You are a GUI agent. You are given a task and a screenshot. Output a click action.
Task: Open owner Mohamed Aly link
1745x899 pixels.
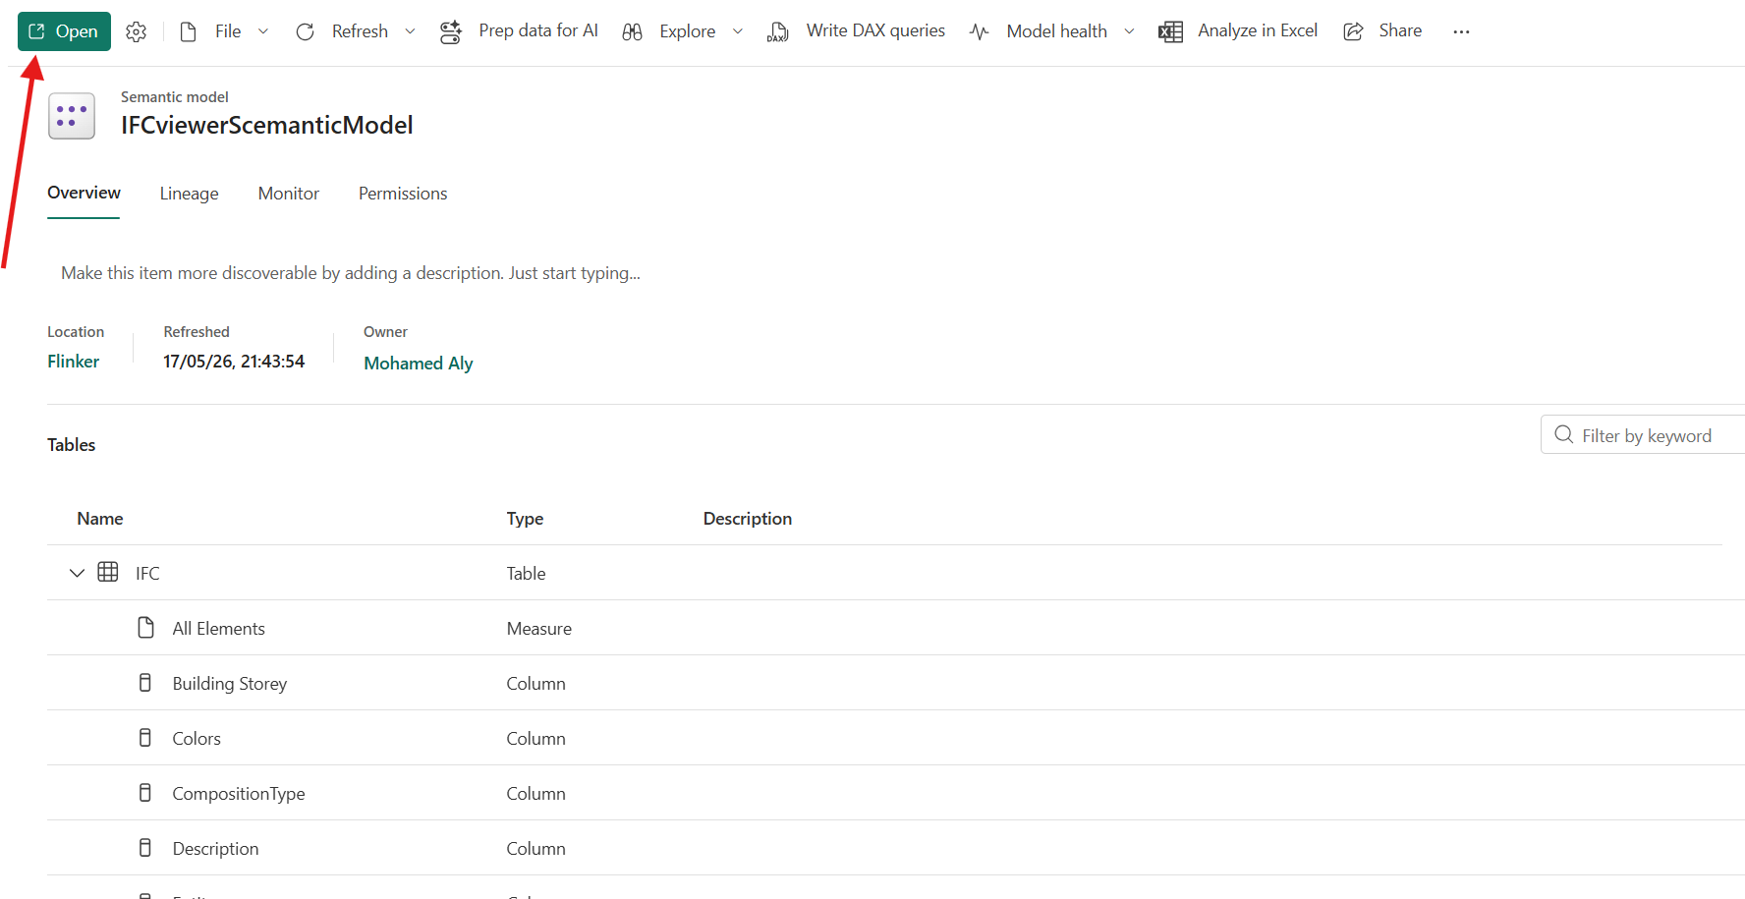(419, 364)
